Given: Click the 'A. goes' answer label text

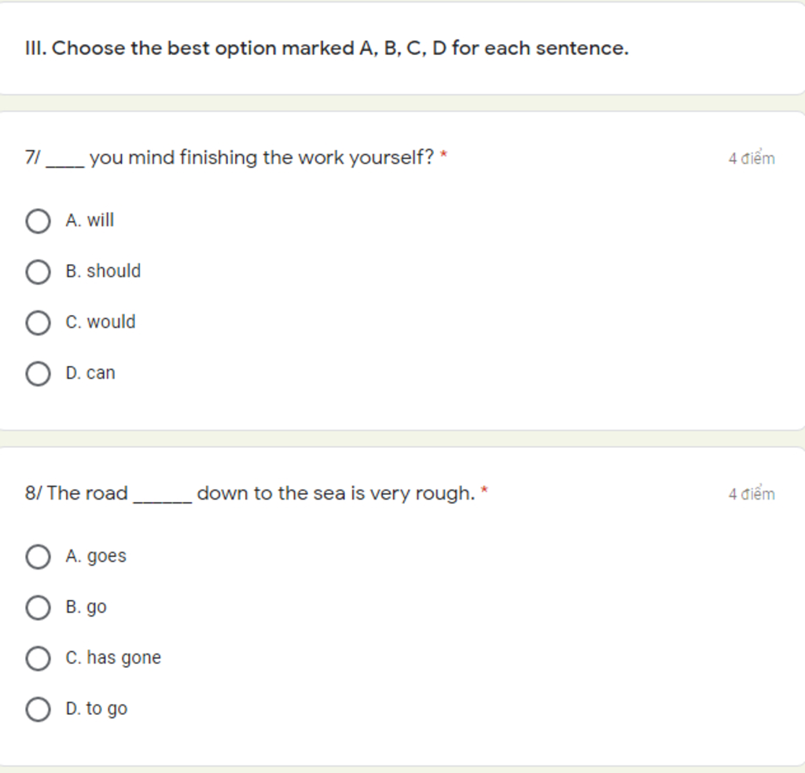Looking at the screenshot, I should tap(96, 556).
